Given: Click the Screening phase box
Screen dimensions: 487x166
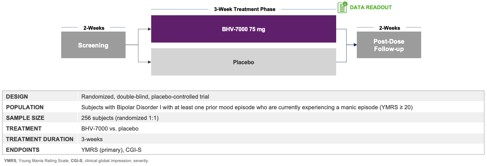Looking at the screenshot, I should (93, 45).
